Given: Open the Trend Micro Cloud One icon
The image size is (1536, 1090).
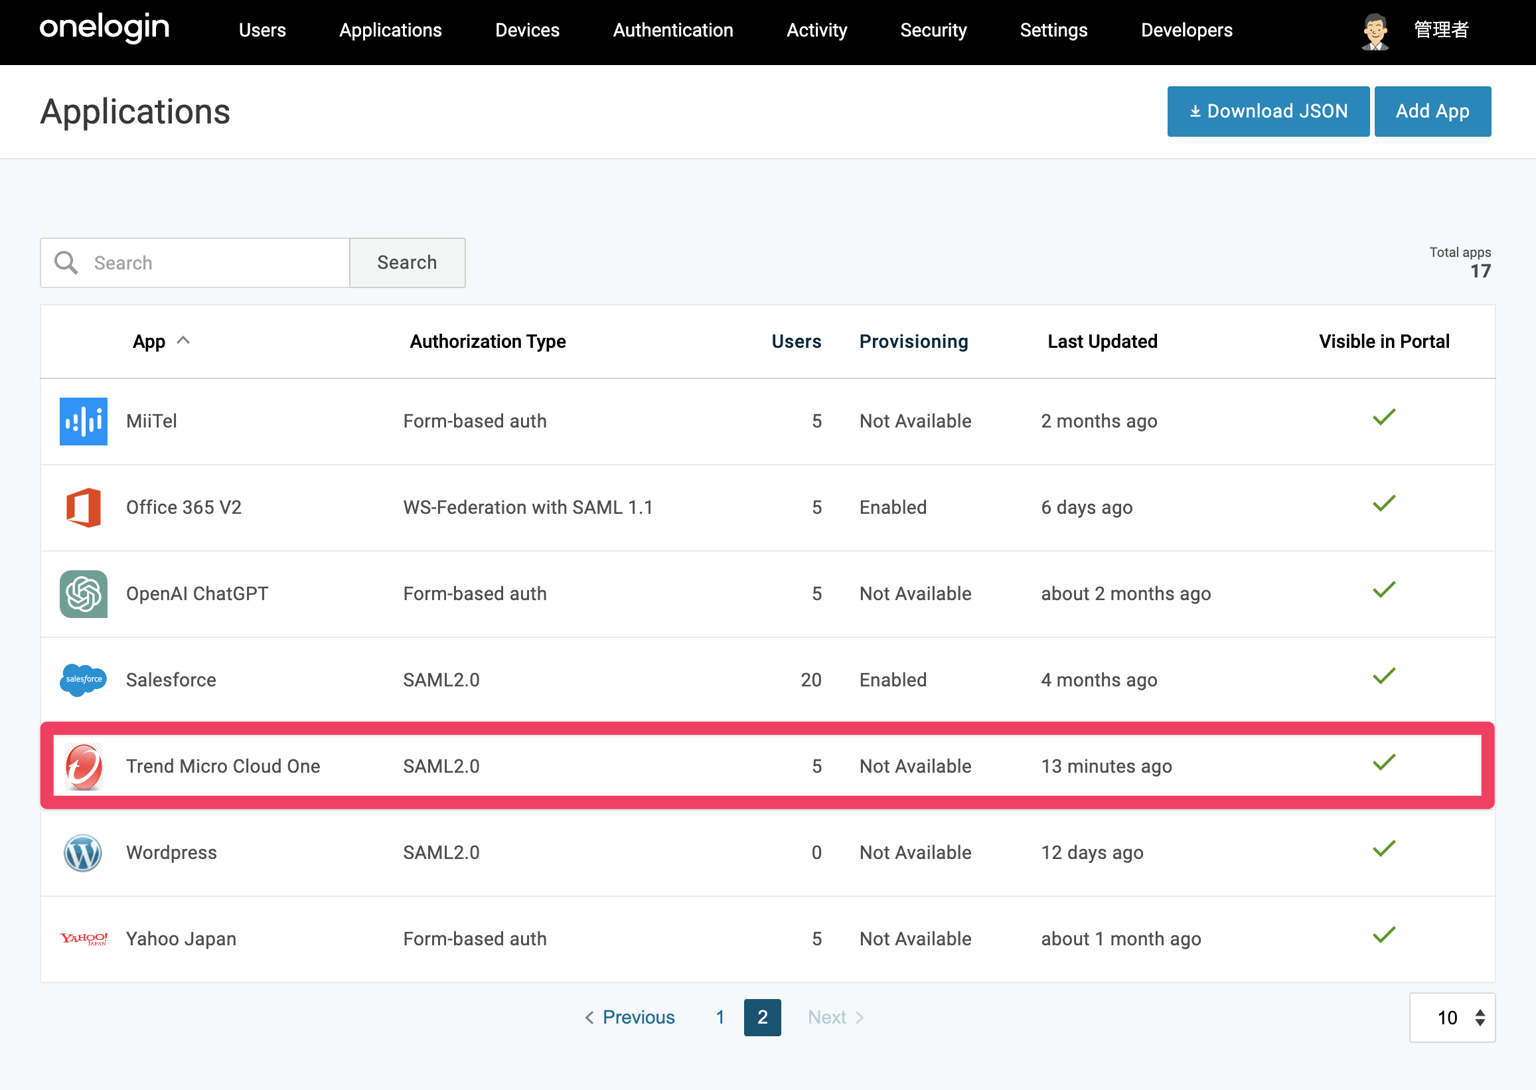Looking at the screenshot, I should click(x=83, y=767).
